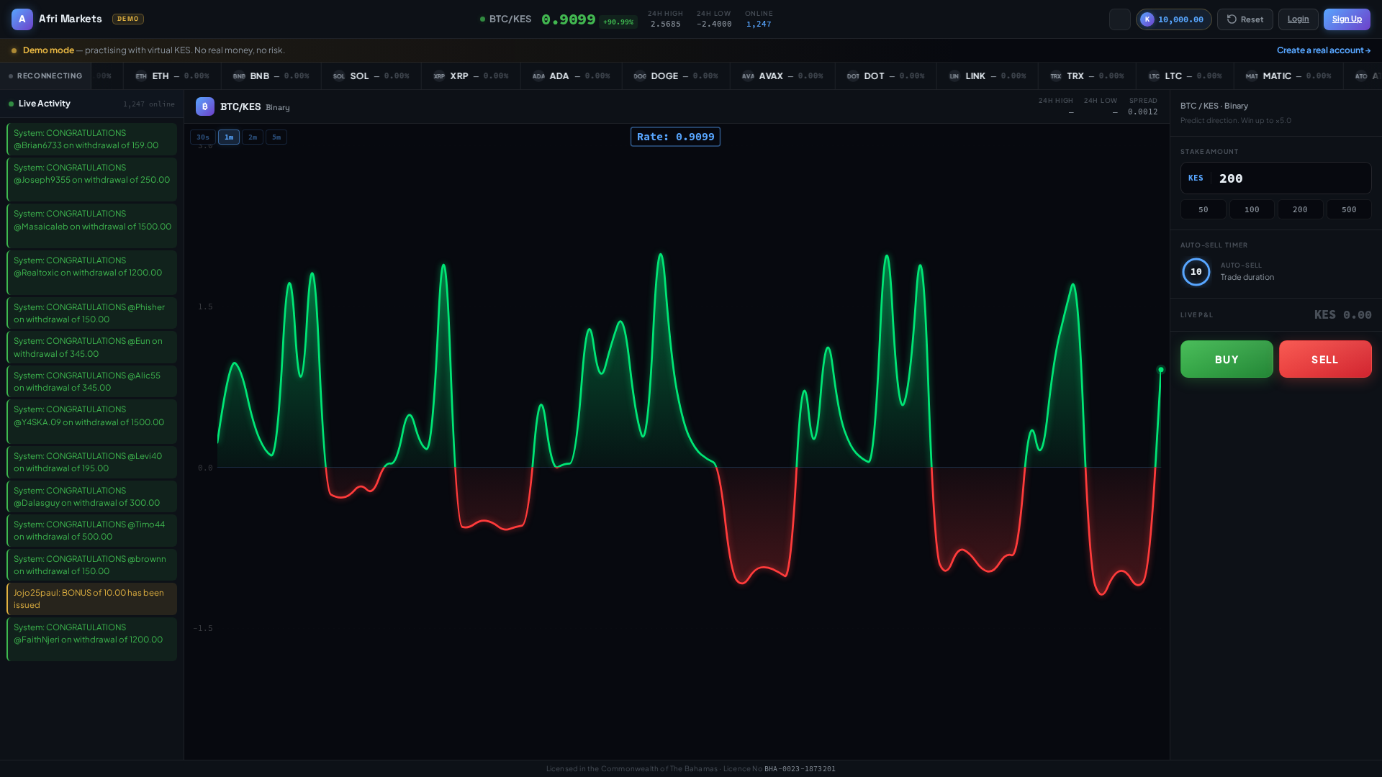Click the Rate: 0.9099 chart label
The width and height of the screenshot is (1382, 777).
(675, 137)
